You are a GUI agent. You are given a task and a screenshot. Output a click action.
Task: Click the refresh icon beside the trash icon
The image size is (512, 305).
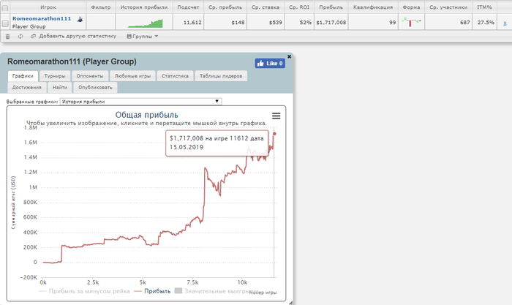tap(20, 37)
